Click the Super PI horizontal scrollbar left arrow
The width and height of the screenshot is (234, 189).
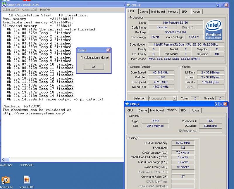coord(4,159)
